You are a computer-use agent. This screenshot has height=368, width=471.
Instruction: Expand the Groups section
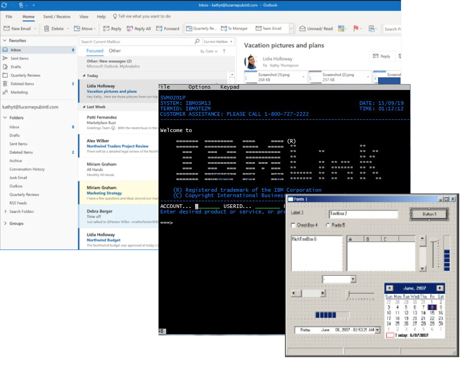point(5,223)
